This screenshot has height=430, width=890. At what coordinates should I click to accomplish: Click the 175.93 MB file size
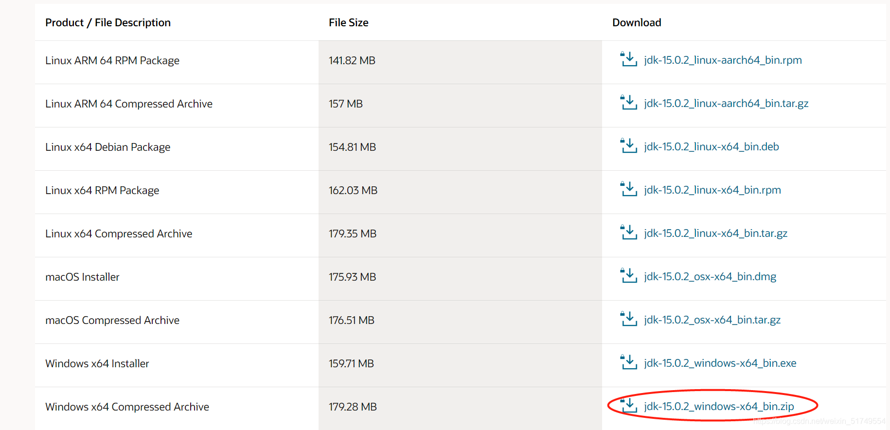click(353, 277)
